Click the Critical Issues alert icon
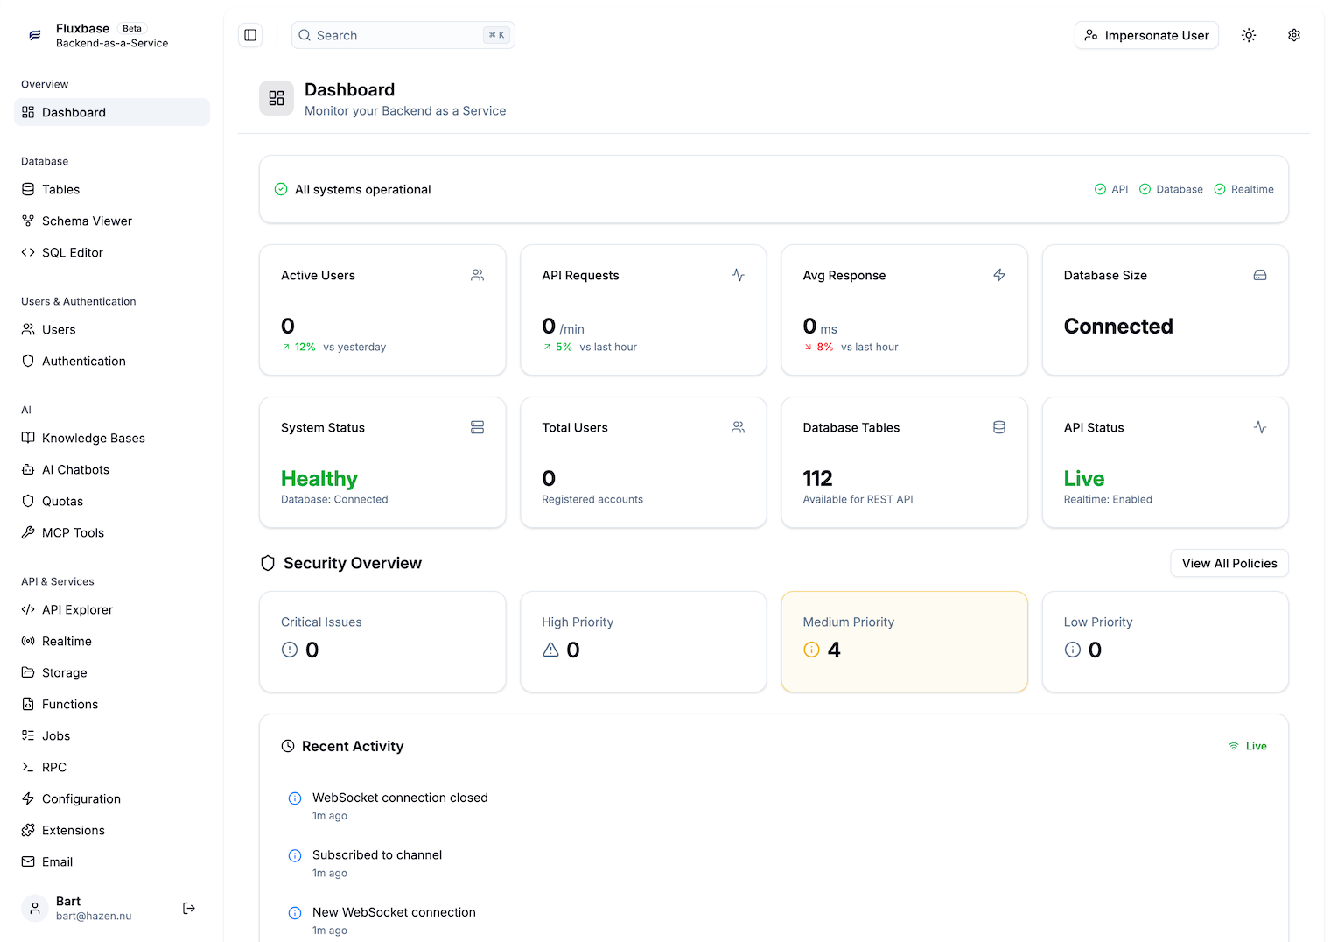This screenshot has height=942, width=1331. tap(290, 650)
